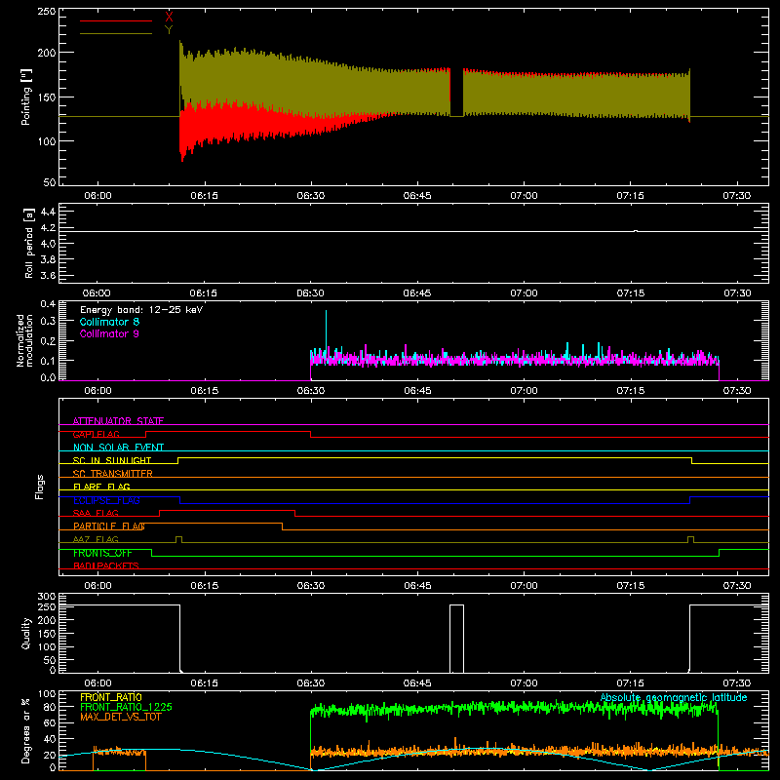Click the tall cyan Collimator 8 spike

pos(326,331)
